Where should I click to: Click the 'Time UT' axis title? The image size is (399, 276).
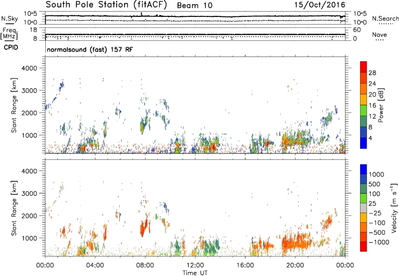(x=195, y=273)
